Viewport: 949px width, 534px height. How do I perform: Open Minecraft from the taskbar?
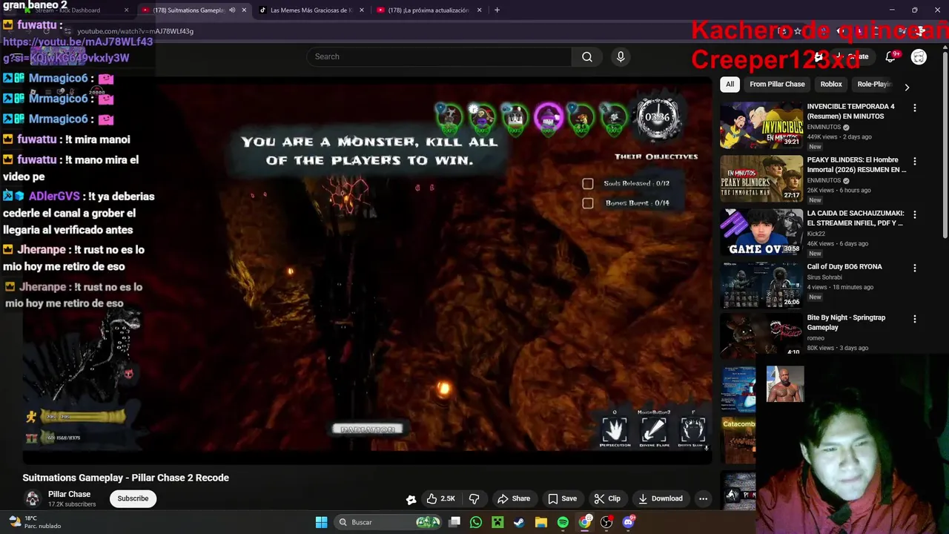coord(497,522)
